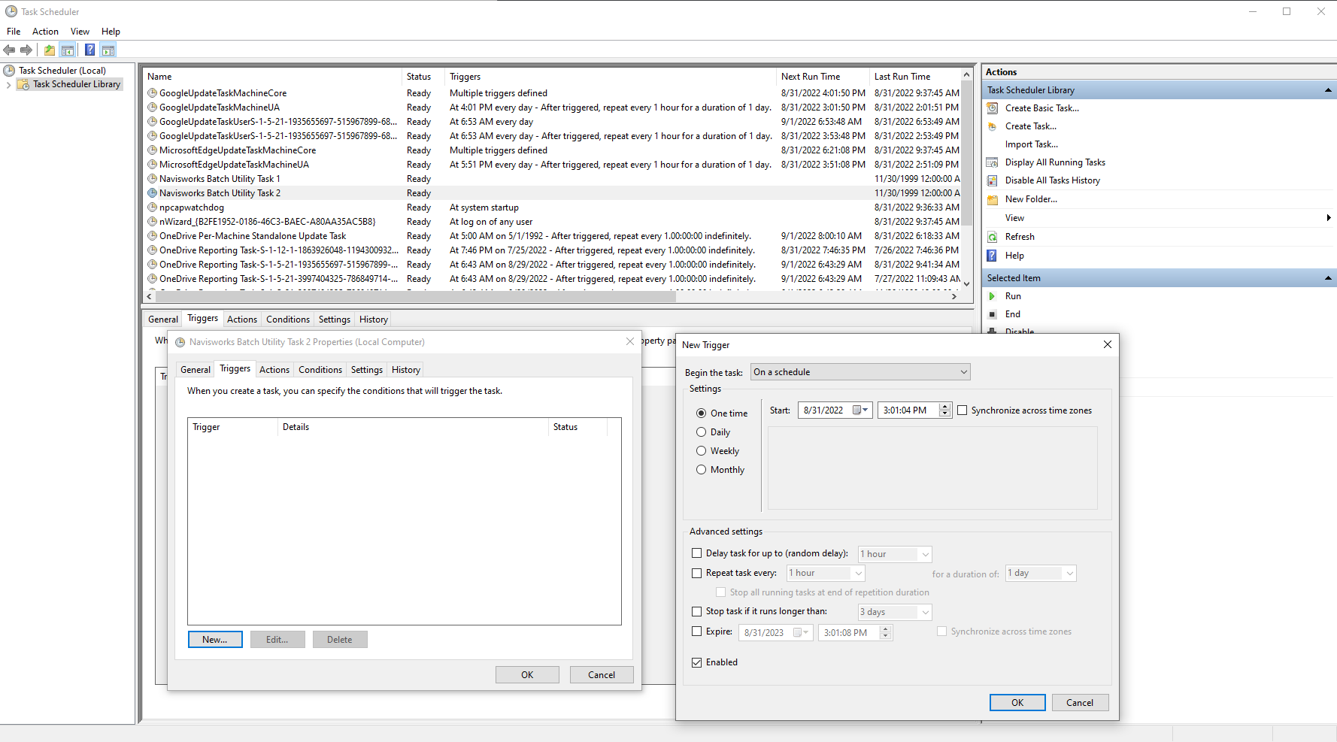Switch to Actions tab in Properties dialog

[274, 370]
